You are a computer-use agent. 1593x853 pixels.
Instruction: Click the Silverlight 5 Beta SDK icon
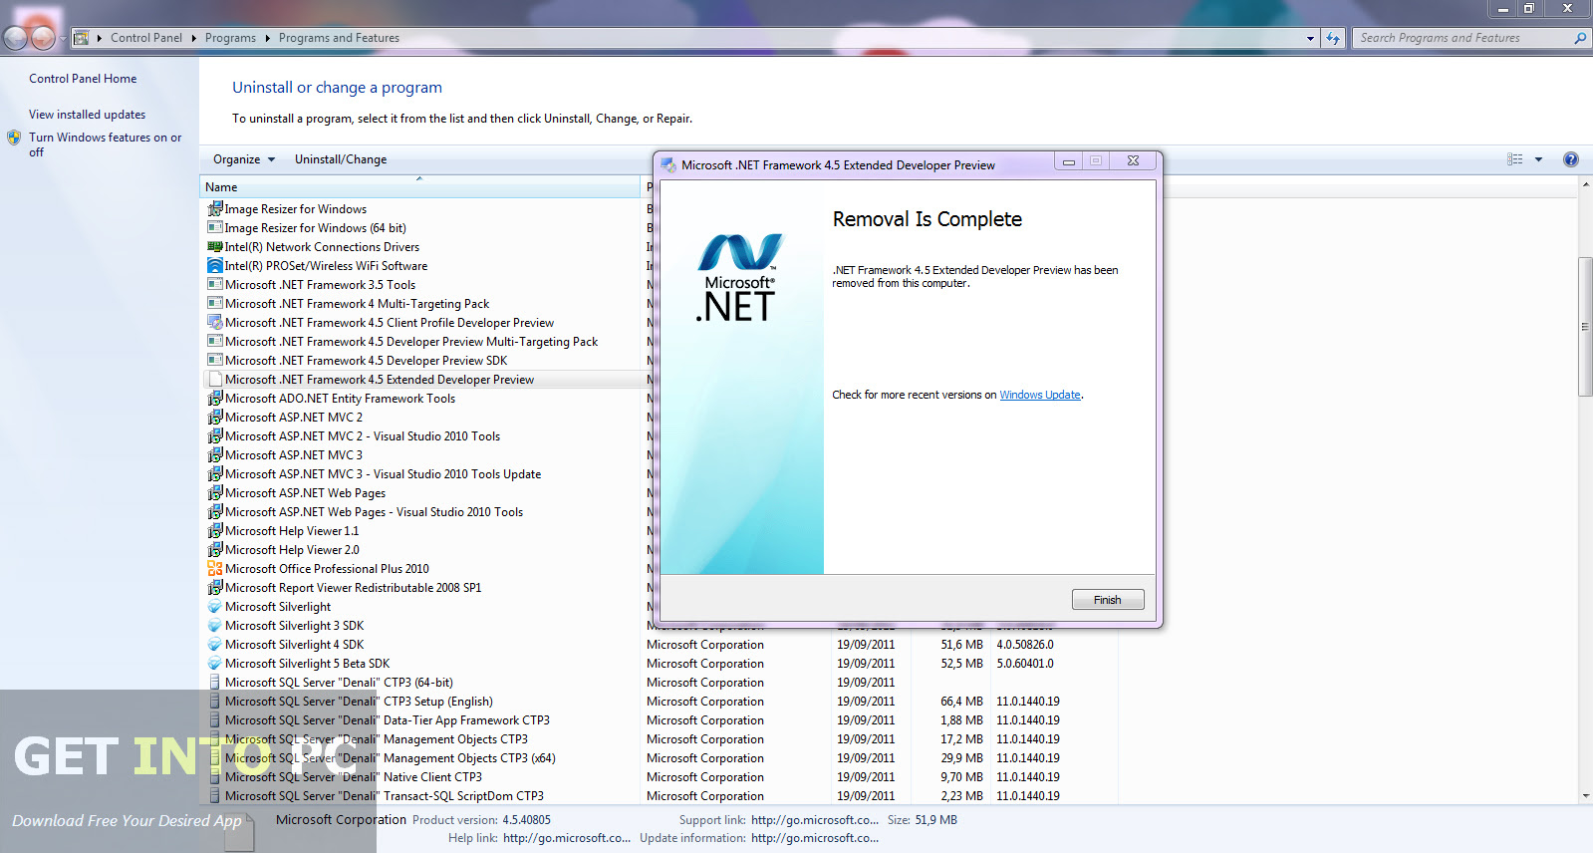(215, 664)
